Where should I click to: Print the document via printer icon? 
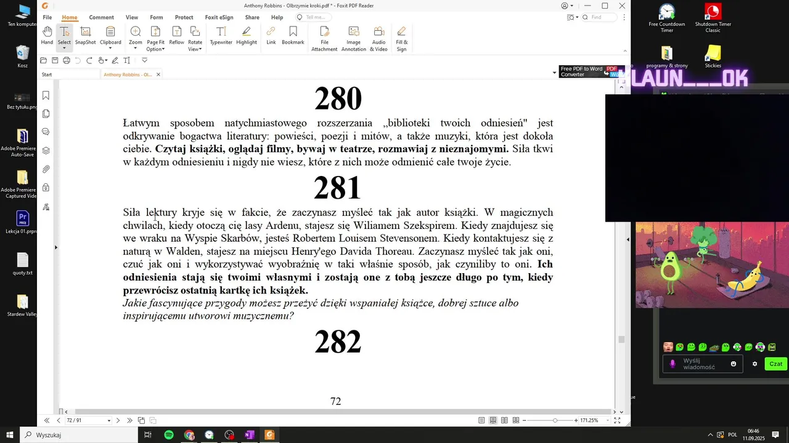(x=67, y=60)
